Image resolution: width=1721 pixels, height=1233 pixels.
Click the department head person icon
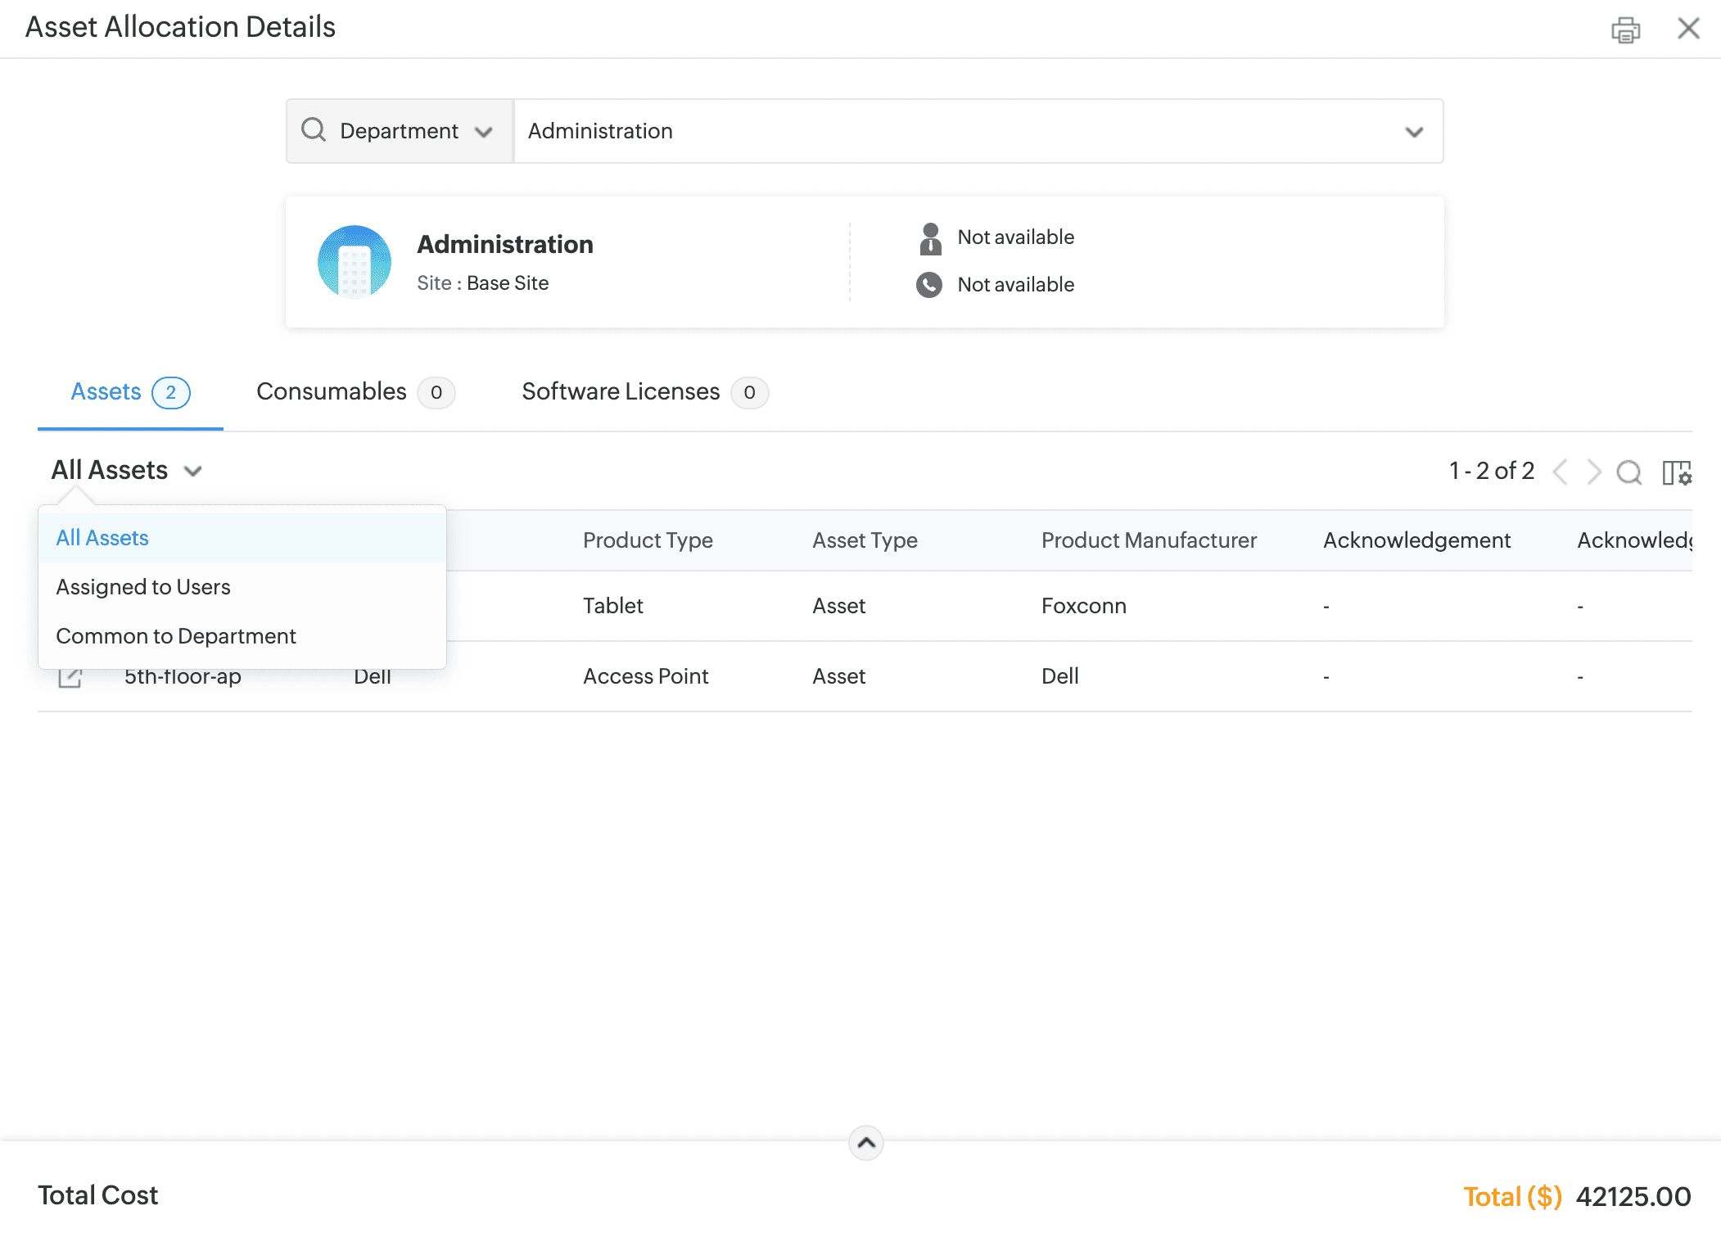pyautogui.click(x=930, y=238)
